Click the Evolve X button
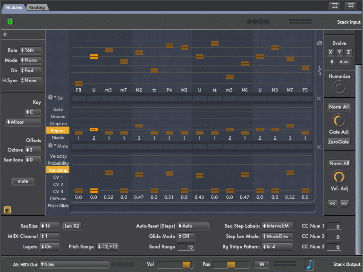 330,52
